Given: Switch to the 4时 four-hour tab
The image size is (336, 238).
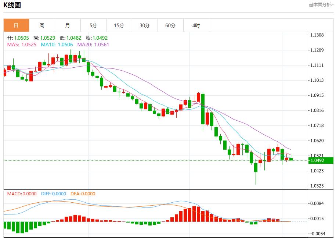Looking at the screenshot, I should [196, 25].
